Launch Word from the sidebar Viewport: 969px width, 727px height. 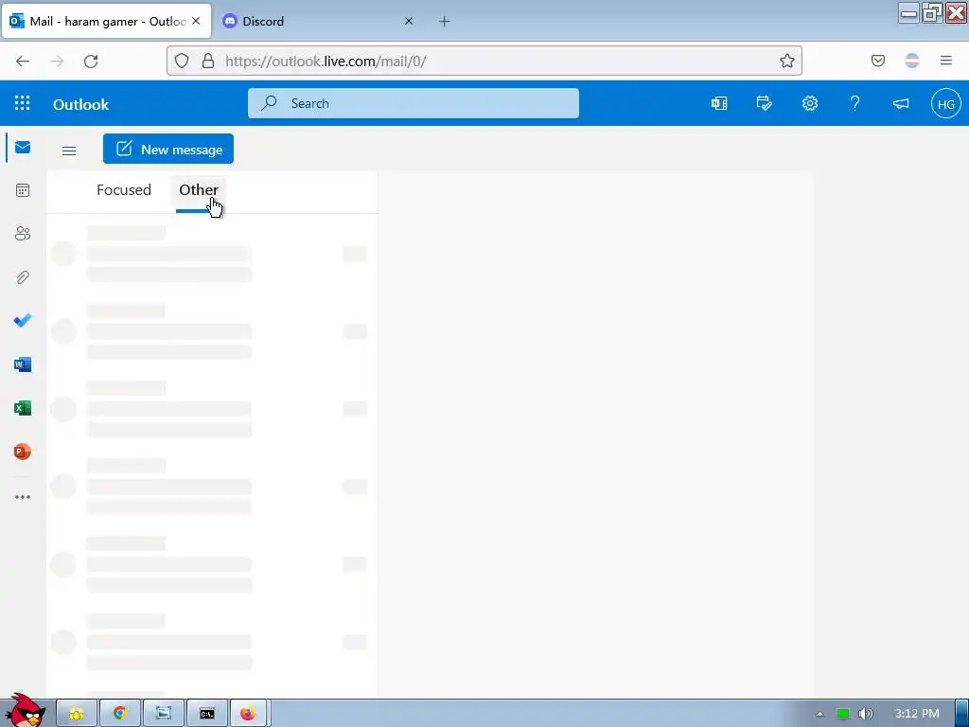23,364
